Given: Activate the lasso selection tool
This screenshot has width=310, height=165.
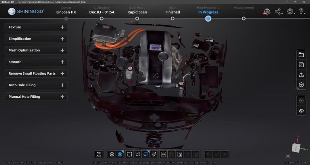Looking at the screenshot, I should (146, 154).
